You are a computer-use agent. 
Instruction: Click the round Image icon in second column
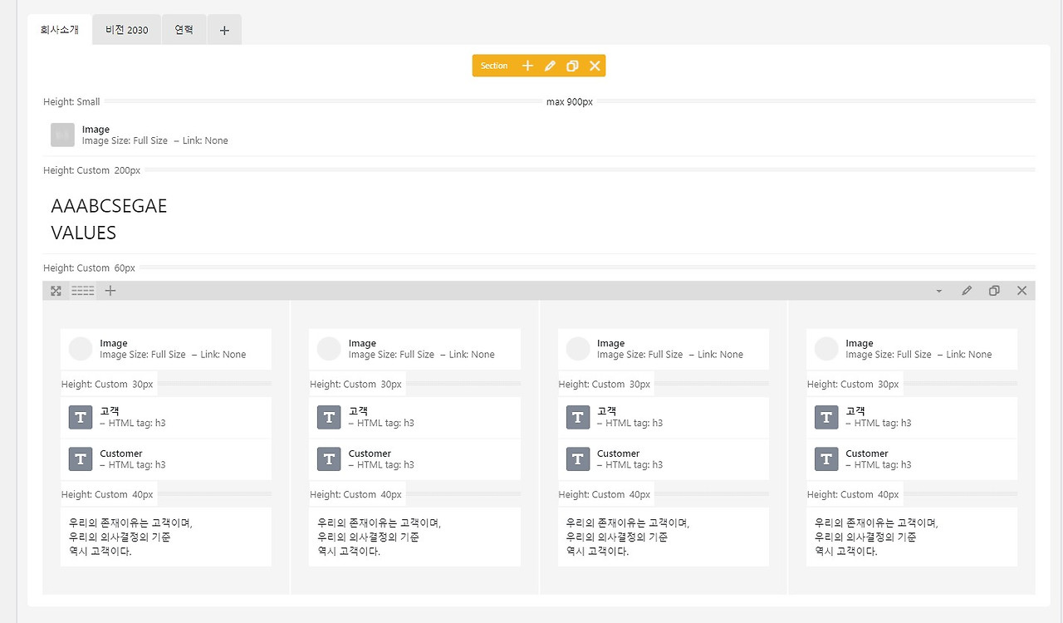coord(329,349)
